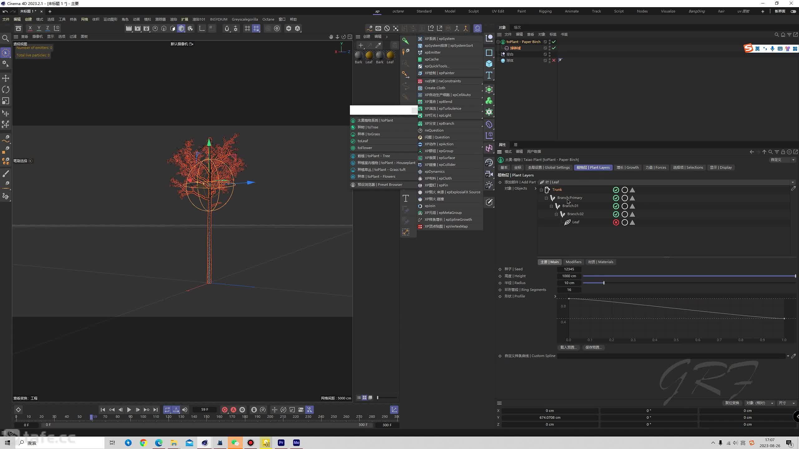Click the camera object icon
Viewport: 799px width, 449px height.
click(x=489, y=174)
